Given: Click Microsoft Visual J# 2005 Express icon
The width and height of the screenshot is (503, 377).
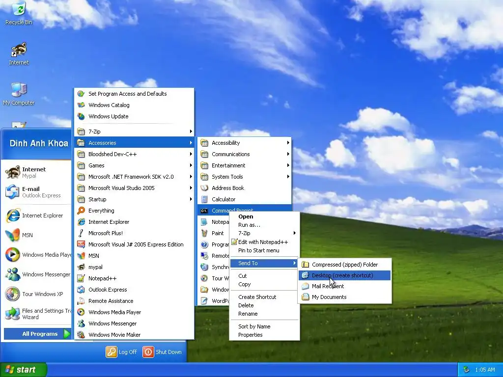Looking at the screenshot, I should (81, 244).
